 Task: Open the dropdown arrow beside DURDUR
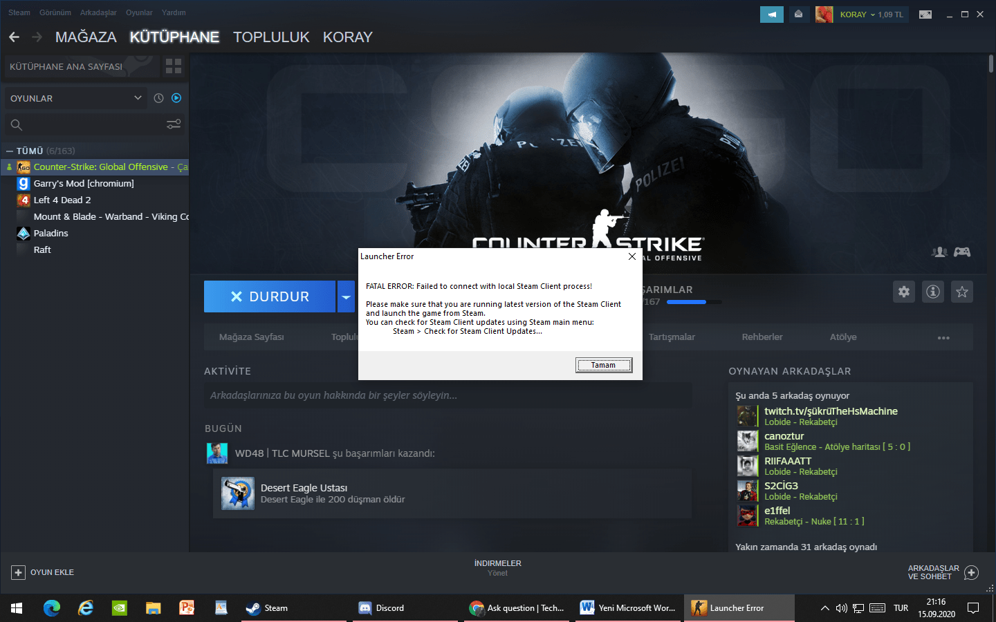click(x=346, y=296)
